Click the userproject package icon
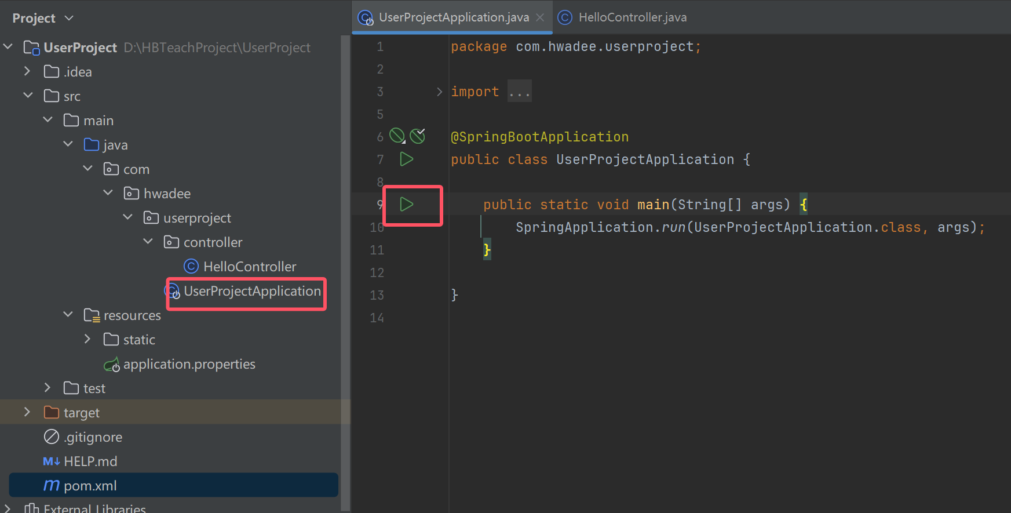 [x=151, y=217]
